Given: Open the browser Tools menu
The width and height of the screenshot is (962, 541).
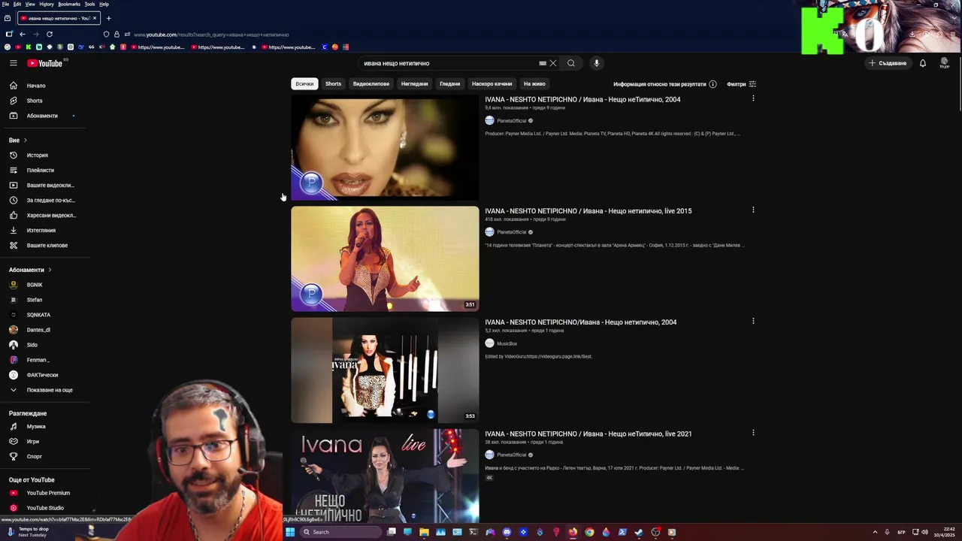Looking at the screenshot, I should point(89,4).
